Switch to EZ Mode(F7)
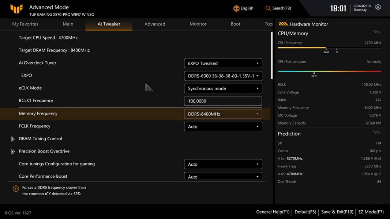The image size is (390, 219). (x=371, y=212)
